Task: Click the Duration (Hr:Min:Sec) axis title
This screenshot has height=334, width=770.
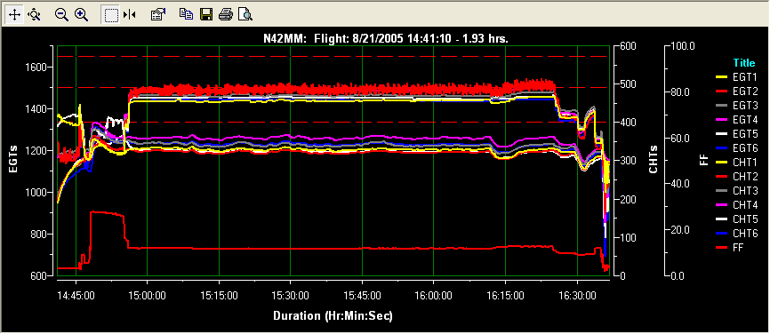Action: 333,316
